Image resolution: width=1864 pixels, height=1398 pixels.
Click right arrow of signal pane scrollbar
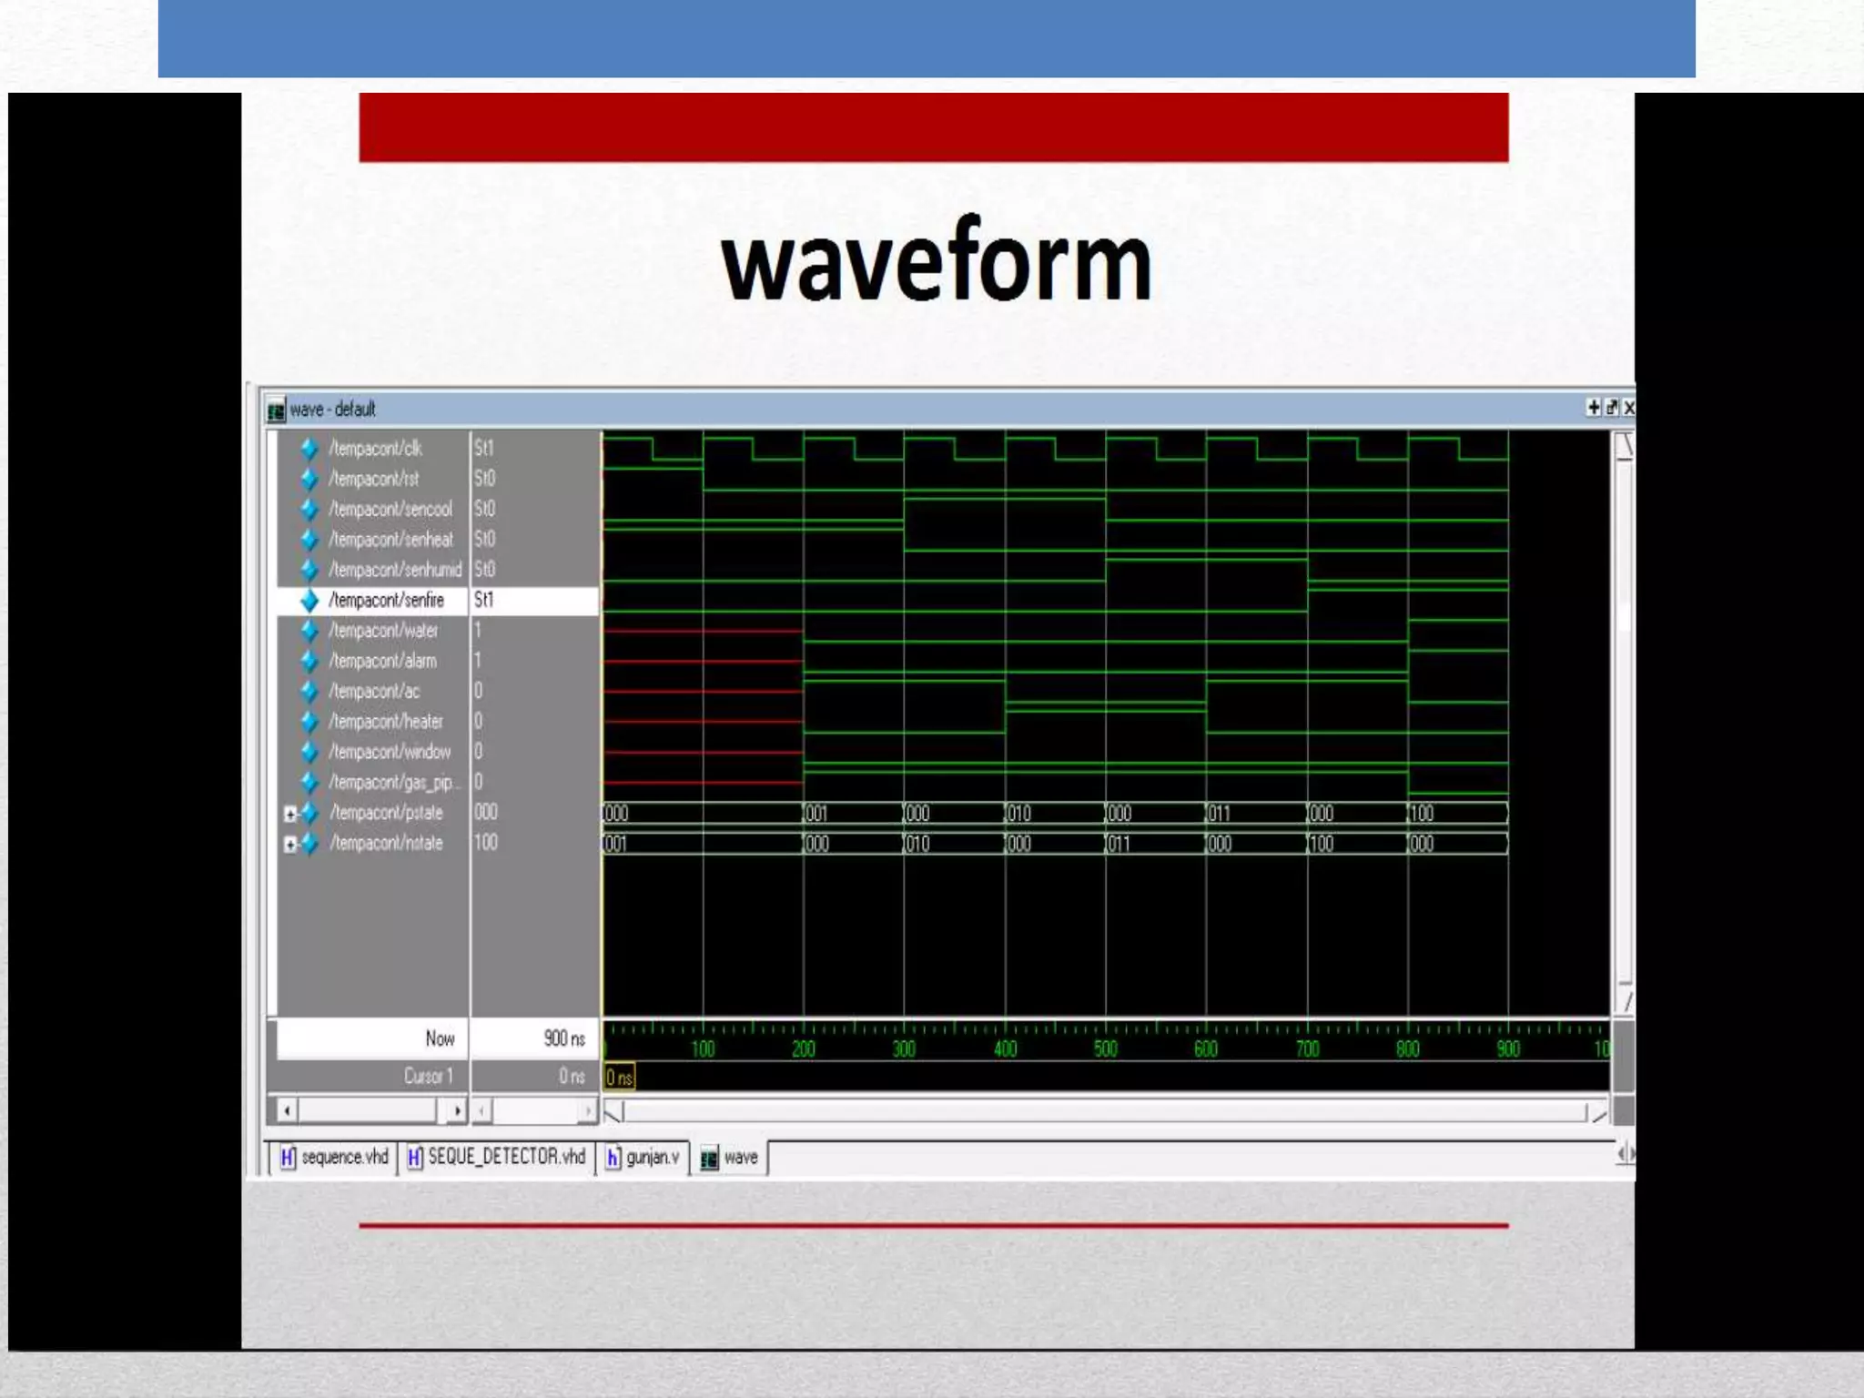457,1110
